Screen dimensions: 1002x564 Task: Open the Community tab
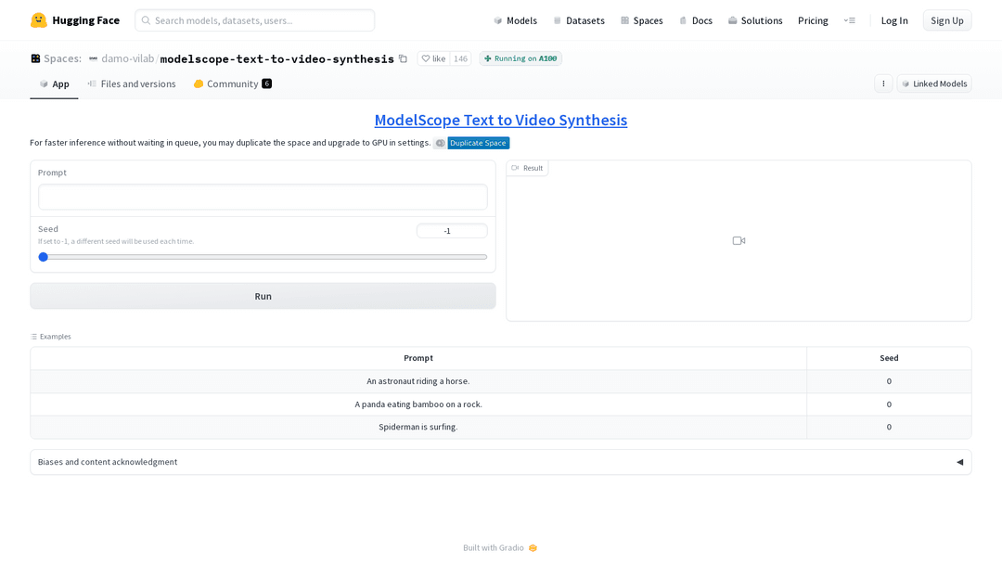pyautogui.click(x=233, y=83)
